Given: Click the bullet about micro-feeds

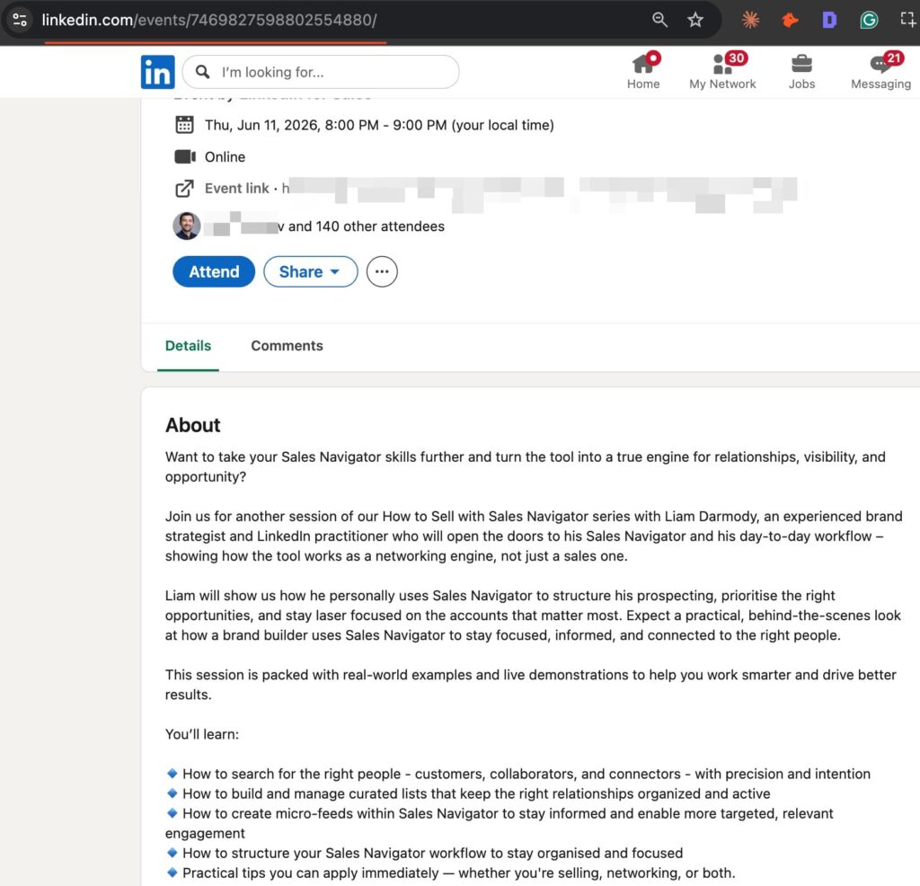Looking at the screenshot, I should (500, 823).
